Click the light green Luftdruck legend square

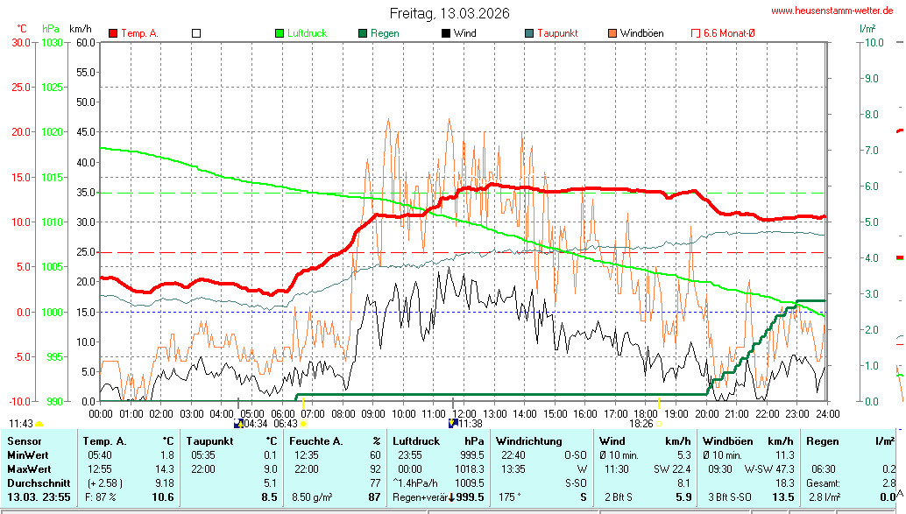(280, 33)
